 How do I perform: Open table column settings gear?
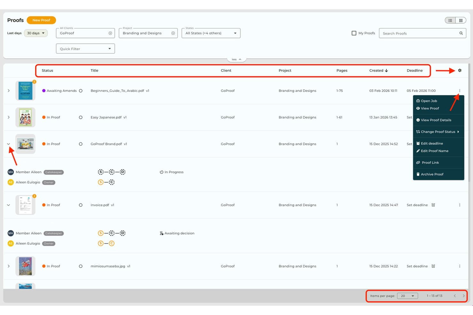click(460, 71)
